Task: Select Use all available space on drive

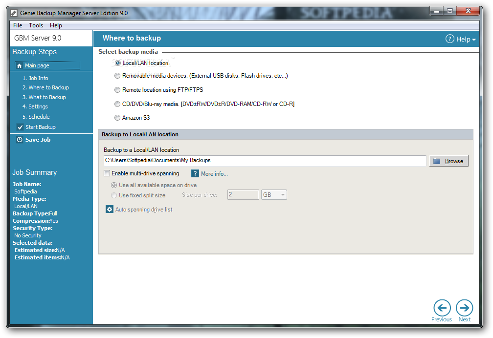Action: point(114,185)
